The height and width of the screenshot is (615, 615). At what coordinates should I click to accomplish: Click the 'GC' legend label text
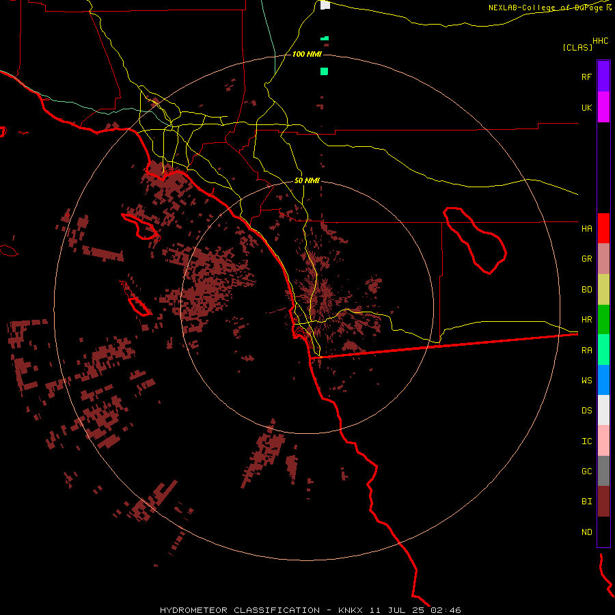tap(586, 471)
